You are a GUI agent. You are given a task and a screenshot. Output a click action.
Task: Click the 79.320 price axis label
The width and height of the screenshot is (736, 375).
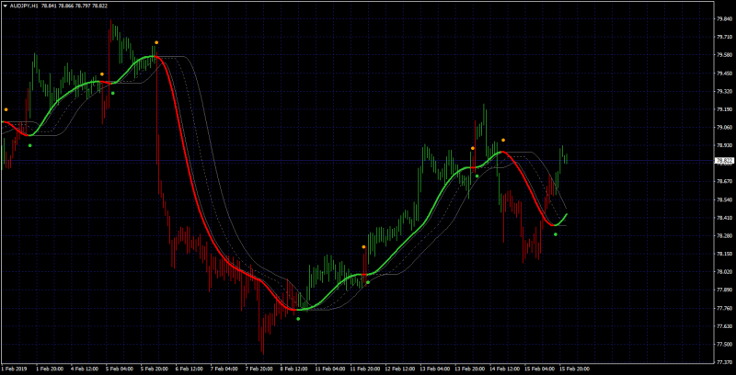723,91
